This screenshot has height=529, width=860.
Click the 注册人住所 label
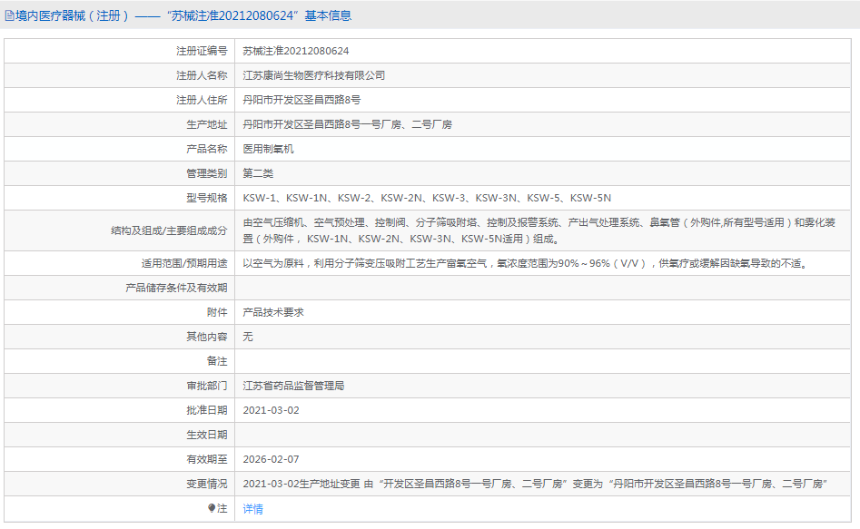point(202,100)
